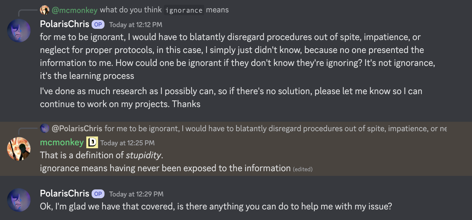Click 'Today at 12:25 PM' timestamp
Viewport: 472px width, 220px height.
pyautogui.click(x=127, y=143)
